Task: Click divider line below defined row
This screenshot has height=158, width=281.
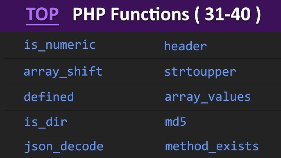Action: (142, 110)
